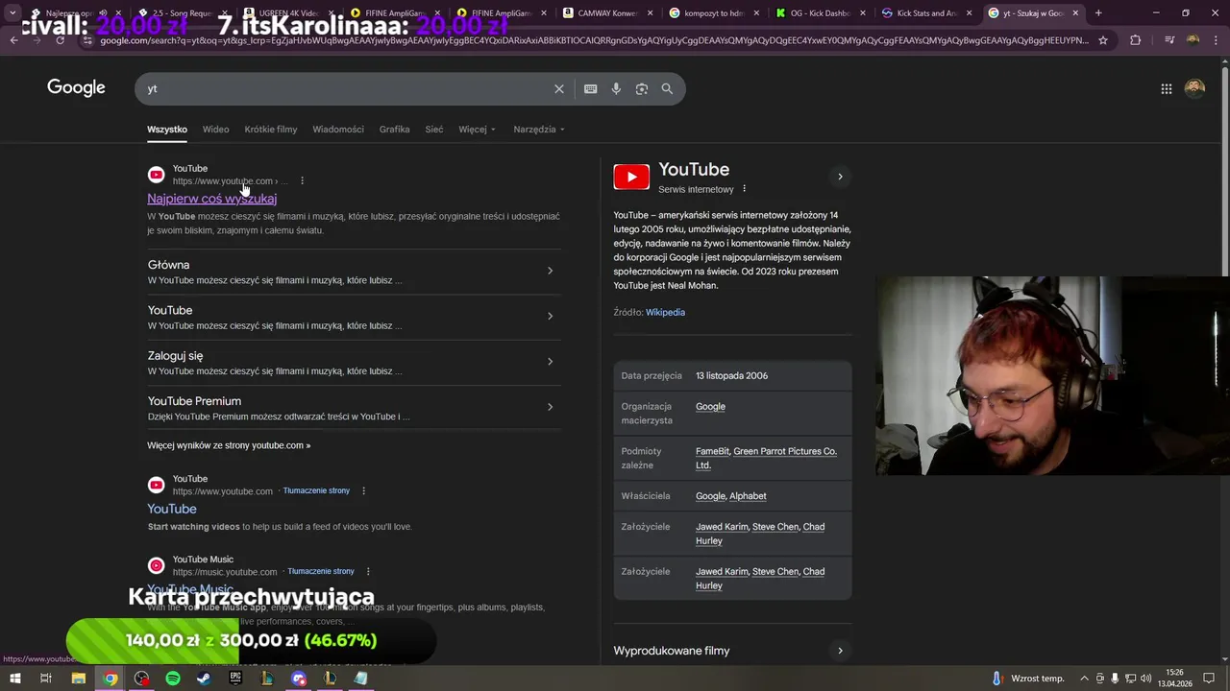
Task: Open the FameBit subsidiary link
Action: 712,451
